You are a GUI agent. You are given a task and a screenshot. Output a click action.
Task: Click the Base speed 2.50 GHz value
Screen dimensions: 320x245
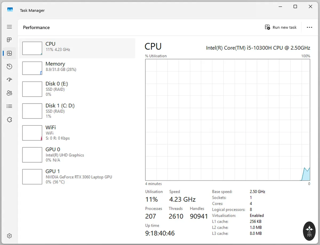(257, 192)
